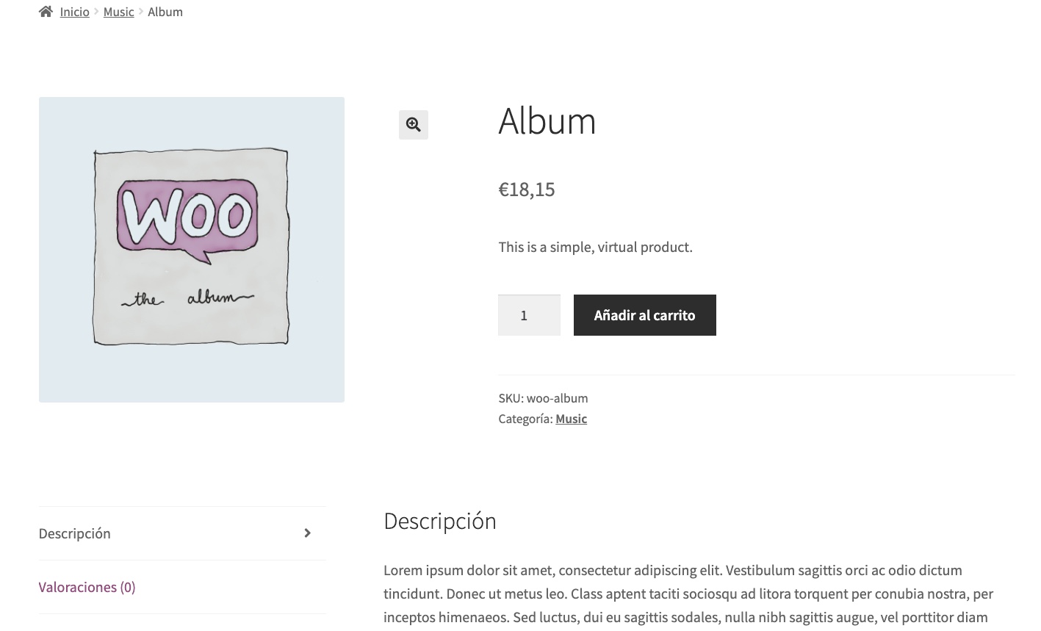Click the chevron arrow on the Descripción tab
The height and width of the screenshot is (631, 1041).
[308, 533]
